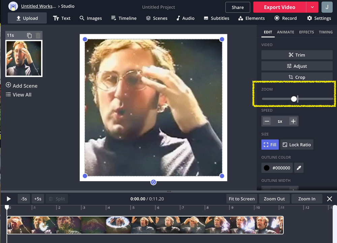This screenshot has height=243, width=337.
Task: Enable Lock Ratio sizing
Action: click(x=297, y=145)
